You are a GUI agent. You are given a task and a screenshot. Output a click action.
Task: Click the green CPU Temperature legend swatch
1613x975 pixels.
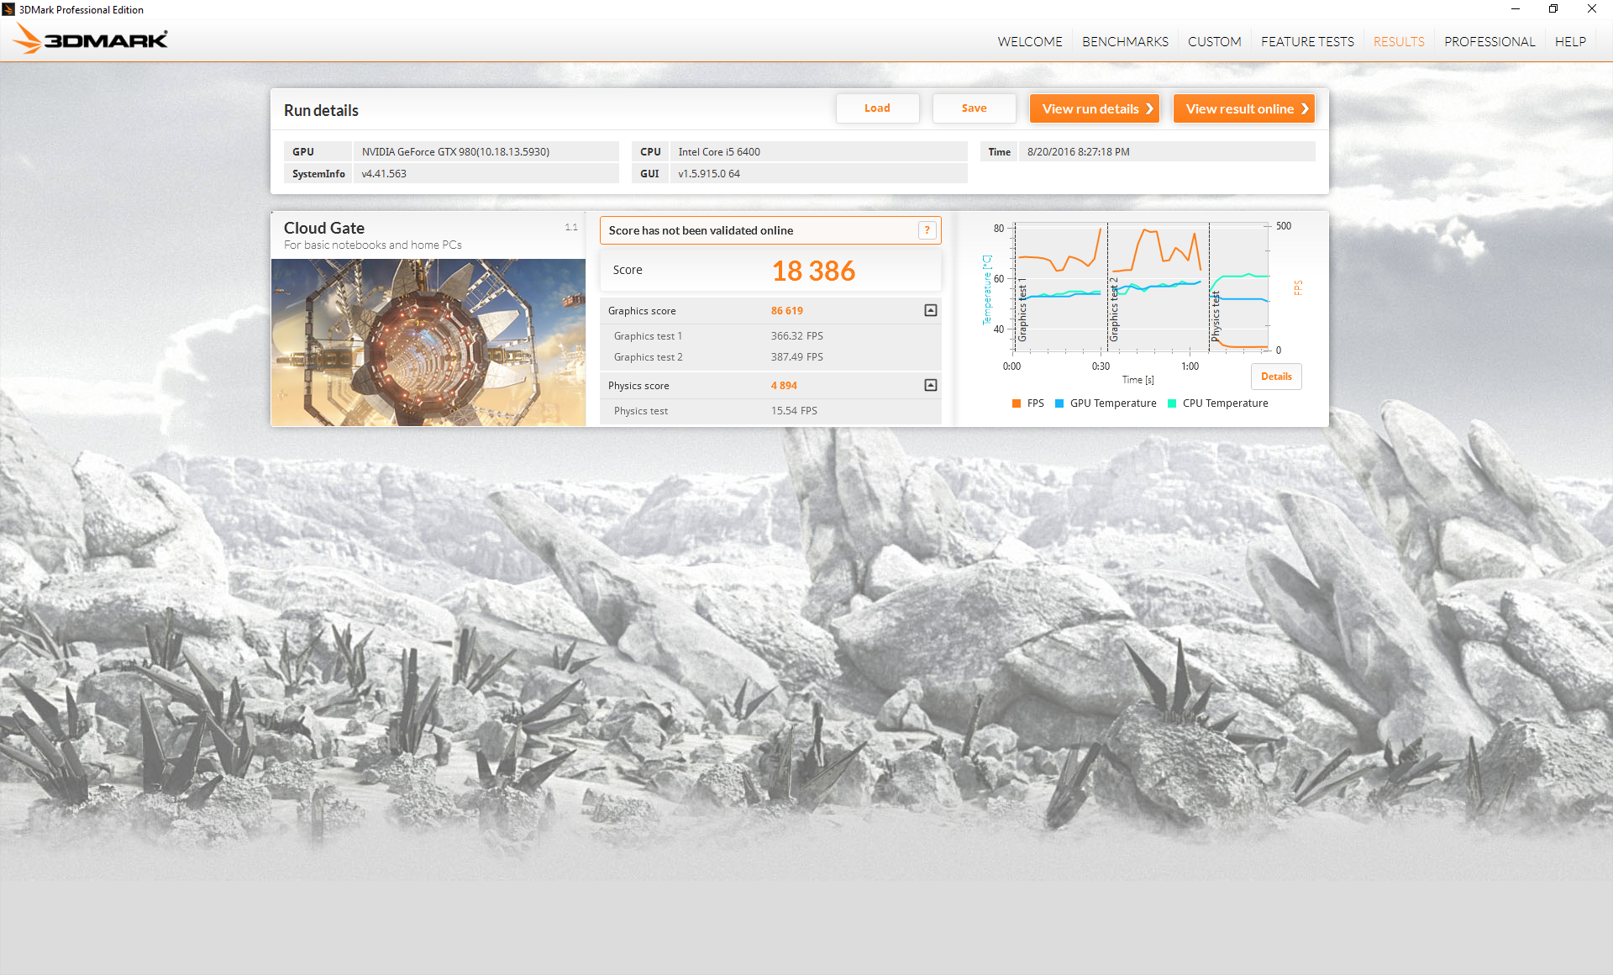click(x=1172, y=403)
